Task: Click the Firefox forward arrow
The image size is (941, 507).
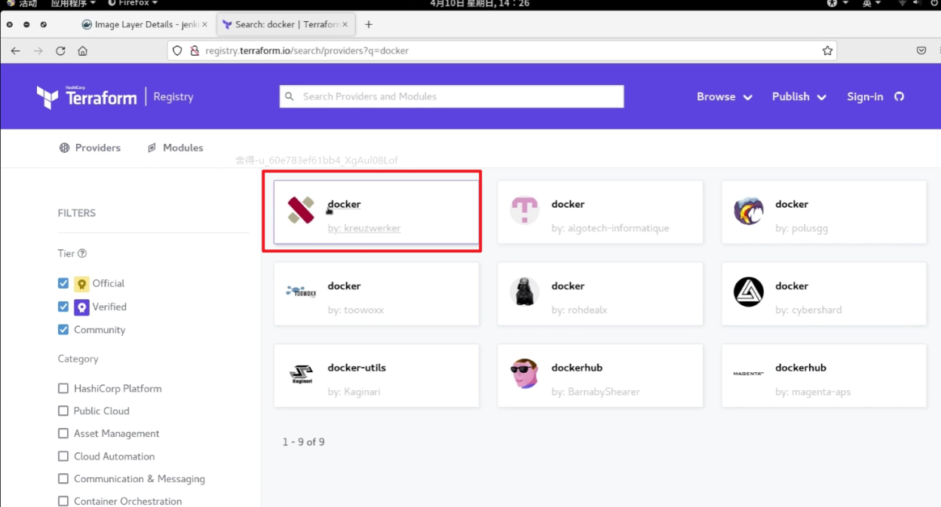Action: tap(38, 51)
